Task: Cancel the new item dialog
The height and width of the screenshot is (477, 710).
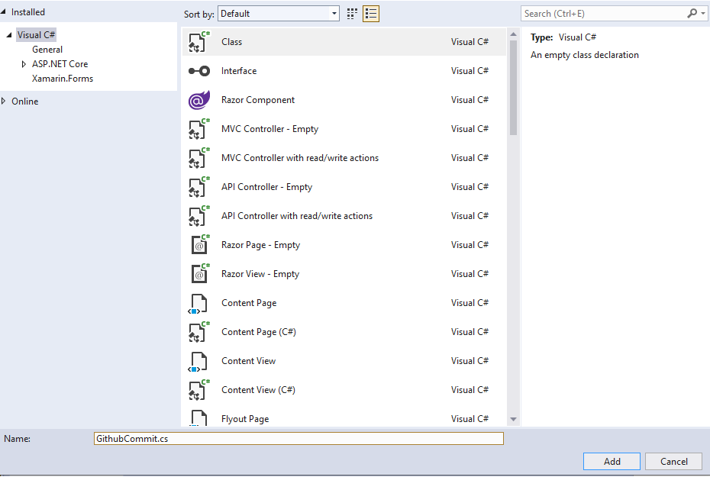Action: [673, 461]
